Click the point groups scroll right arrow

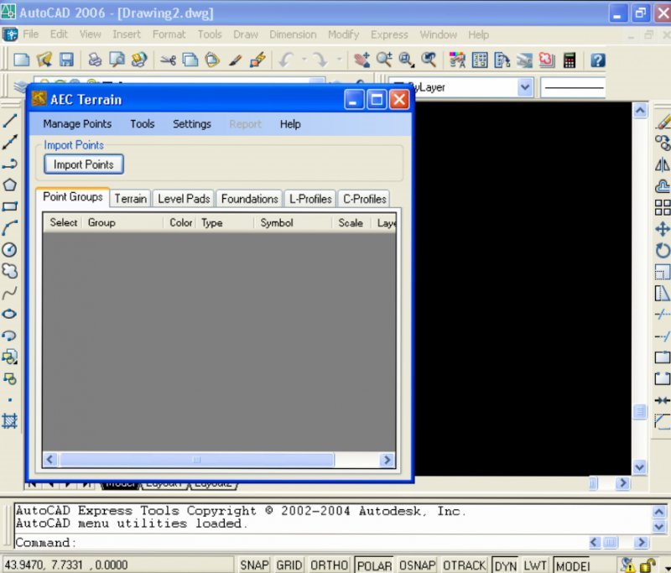[x=387, y=460]
